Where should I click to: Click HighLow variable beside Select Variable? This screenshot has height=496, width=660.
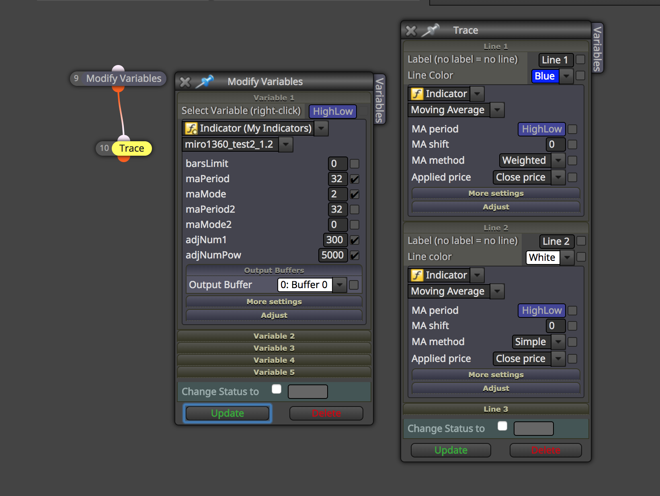(x=333, y=112)
